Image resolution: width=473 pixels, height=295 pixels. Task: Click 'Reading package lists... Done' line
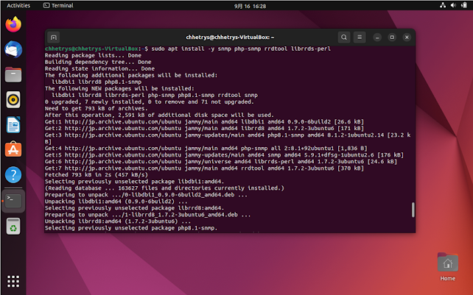(93, 55)
